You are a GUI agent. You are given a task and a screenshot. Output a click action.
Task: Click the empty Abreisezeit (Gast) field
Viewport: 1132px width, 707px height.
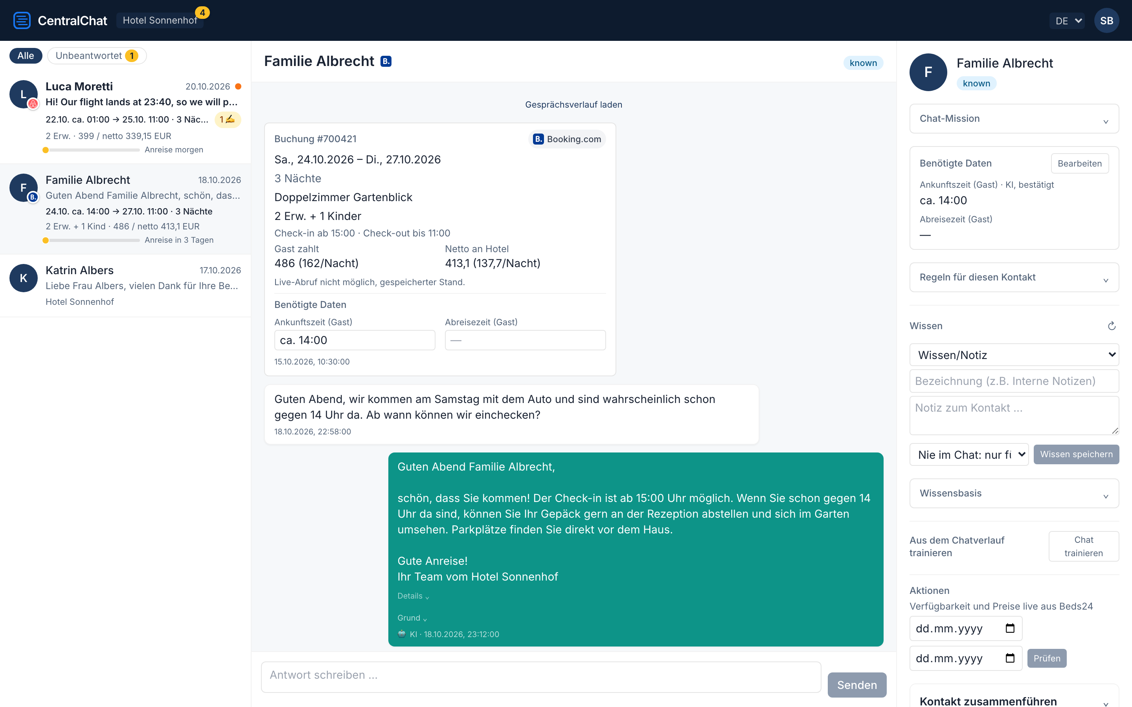pos(525,341)
